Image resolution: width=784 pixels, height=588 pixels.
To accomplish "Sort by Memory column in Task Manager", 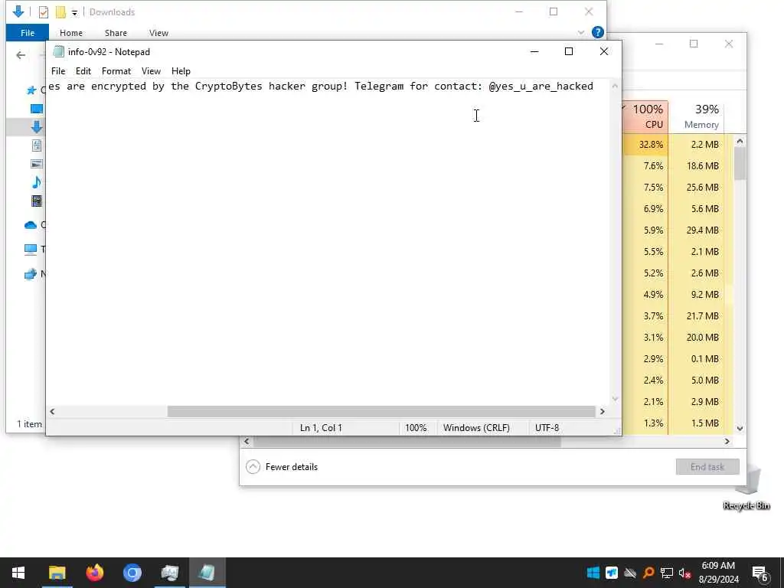I will click(696, 116).
